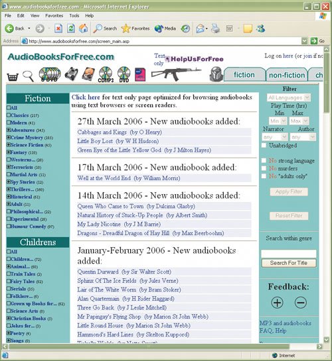Click the minus feedback icon
The height and width of the screenshot is (361, 332).
tap(301, 302)
